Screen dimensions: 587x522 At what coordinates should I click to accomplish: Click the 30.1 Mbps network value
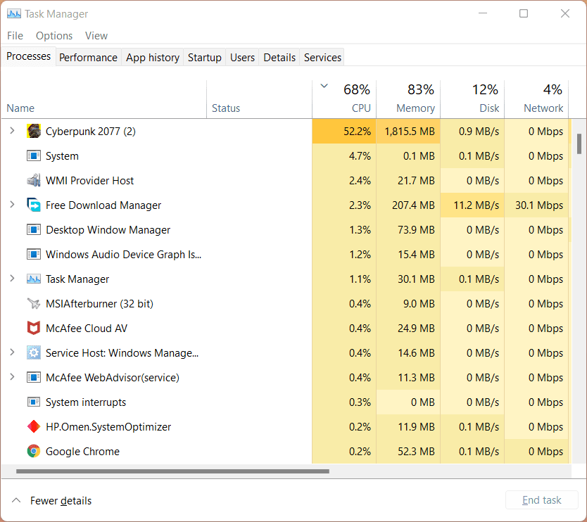tap(539, 205)
